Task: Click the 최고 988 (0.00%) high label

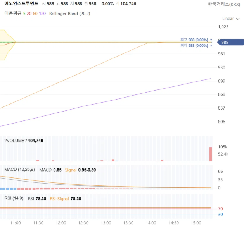Action: click(x=194, y=40)
